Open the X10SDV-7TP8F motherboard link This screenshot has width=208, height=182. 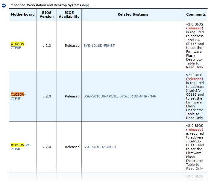pyautogui.click(x=18, y=46)
